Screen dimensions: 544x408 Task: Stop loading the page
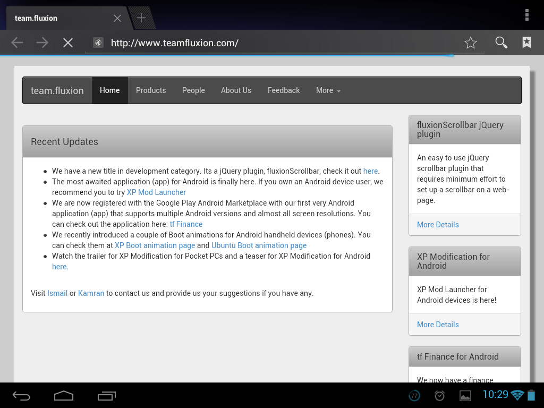click(68, 42)
